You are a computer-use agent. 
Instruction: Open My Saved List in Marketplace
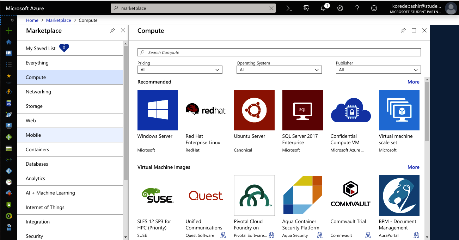[70, 48]
